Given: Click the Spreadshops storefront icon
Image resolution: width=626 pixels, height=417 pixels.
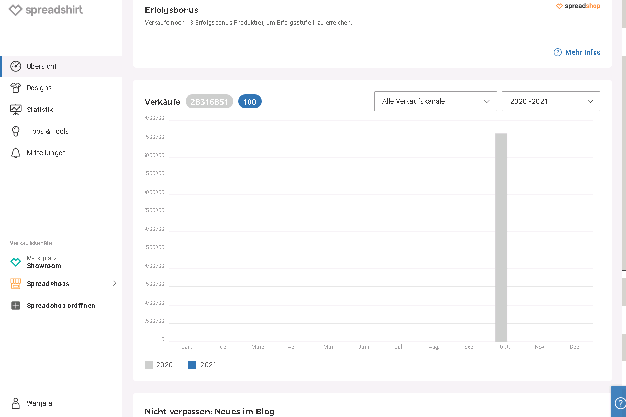Looking at the screenshot, I should pyautogui.click(x=16, y=284).
